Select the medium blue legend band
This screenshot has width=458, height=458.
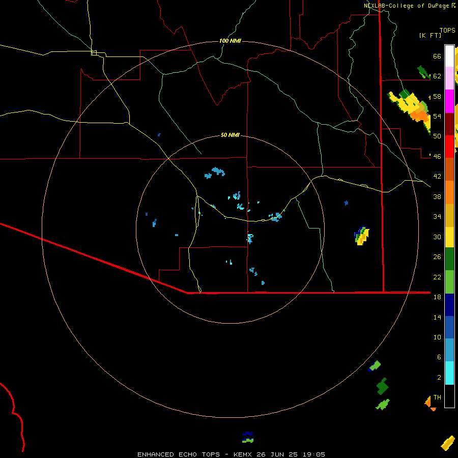coord(449,327)
